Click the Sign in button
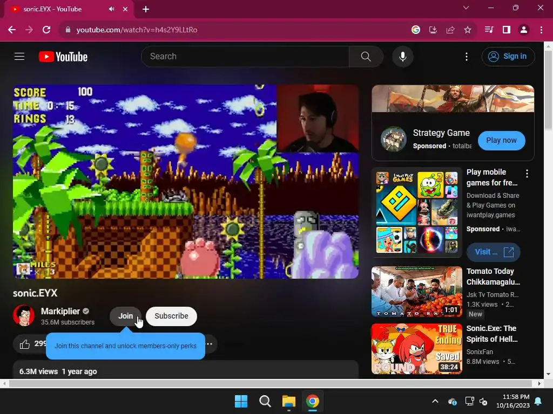 coord(508,56)
